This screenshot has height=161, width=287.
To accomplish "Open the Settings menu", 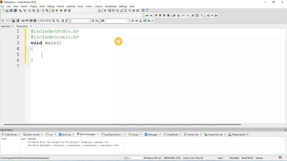I will [123, 6].
